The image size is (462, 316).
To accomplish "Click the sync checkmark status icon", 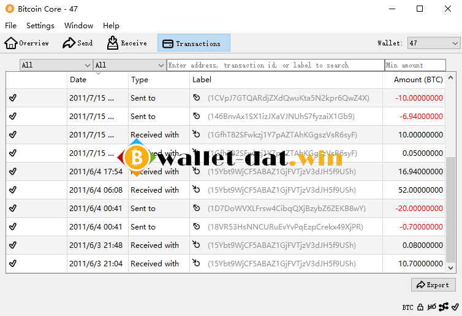I will tap(455, 307).
